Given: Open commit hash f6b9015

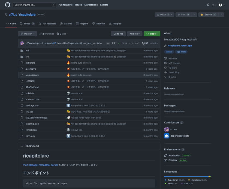Looking at the screenshot, I should [125, 43].
